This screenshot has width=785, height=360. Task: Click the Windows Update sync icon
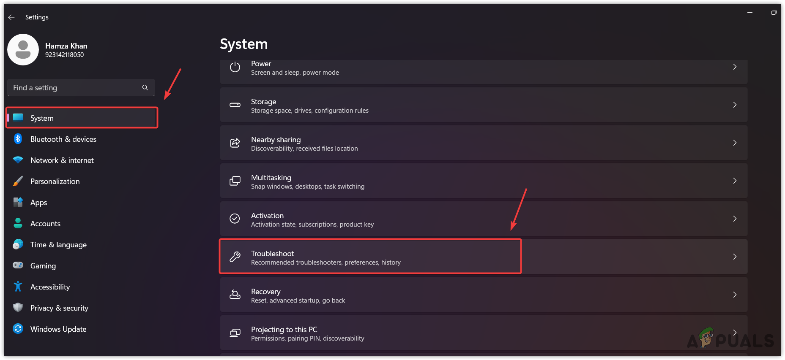click(x=18, y=329)
